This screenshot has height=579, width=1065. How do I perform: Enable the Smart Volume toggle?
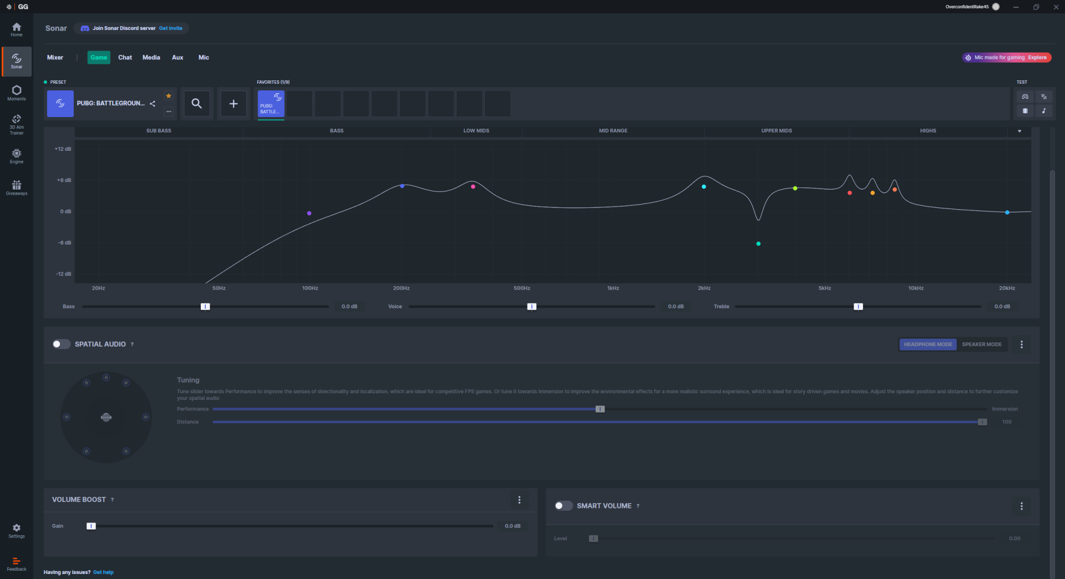coord(564,506)
